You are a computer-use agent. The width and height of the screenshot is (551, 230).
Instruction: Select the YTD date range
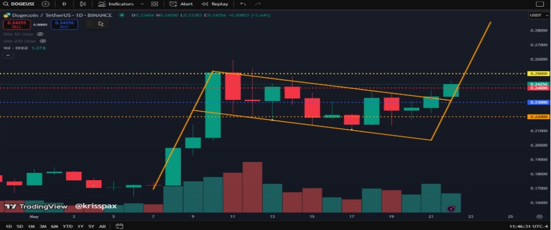tap(68, 226)
